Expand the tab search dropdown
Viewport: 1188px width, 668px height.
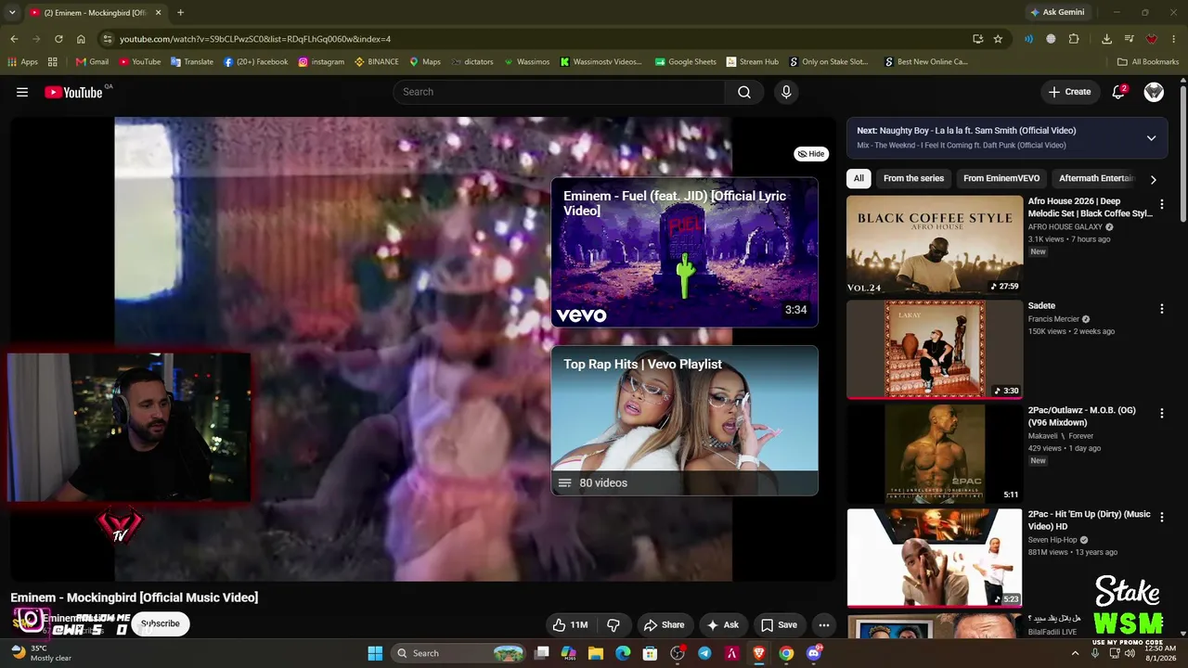coord(12,12)
